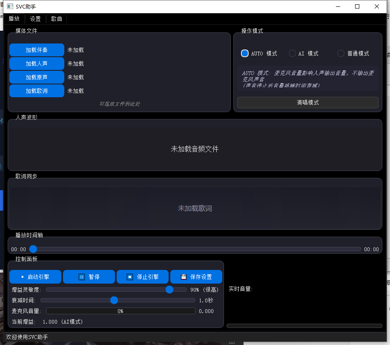390x345 pixels.
Task: Open the 设置 menu
Action: pos(35,18)
